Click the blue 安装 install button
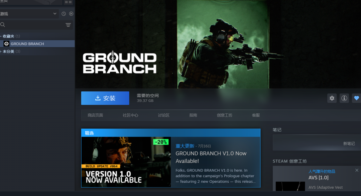The image size is (361, 196). tap(105, 98)
